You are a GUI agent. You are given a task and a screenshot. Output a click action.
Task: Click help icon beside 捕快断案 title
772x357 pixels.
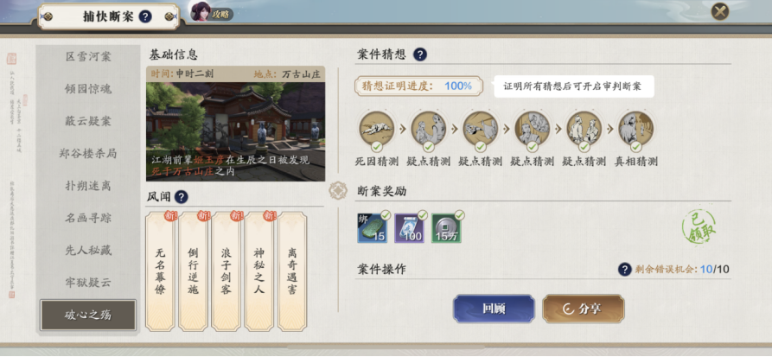click(x=145, y=16)
